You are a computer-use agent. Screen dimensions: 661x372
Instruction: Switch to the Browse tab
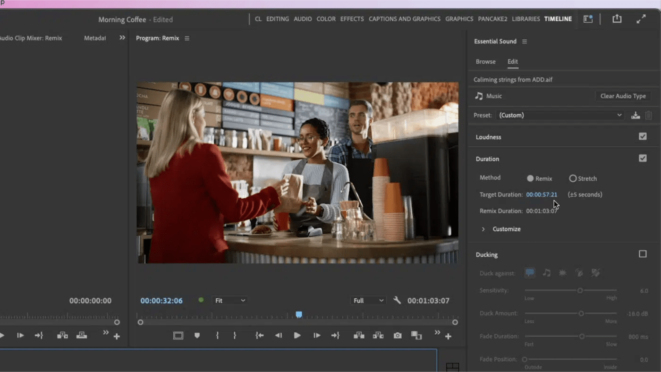[485, 61]
